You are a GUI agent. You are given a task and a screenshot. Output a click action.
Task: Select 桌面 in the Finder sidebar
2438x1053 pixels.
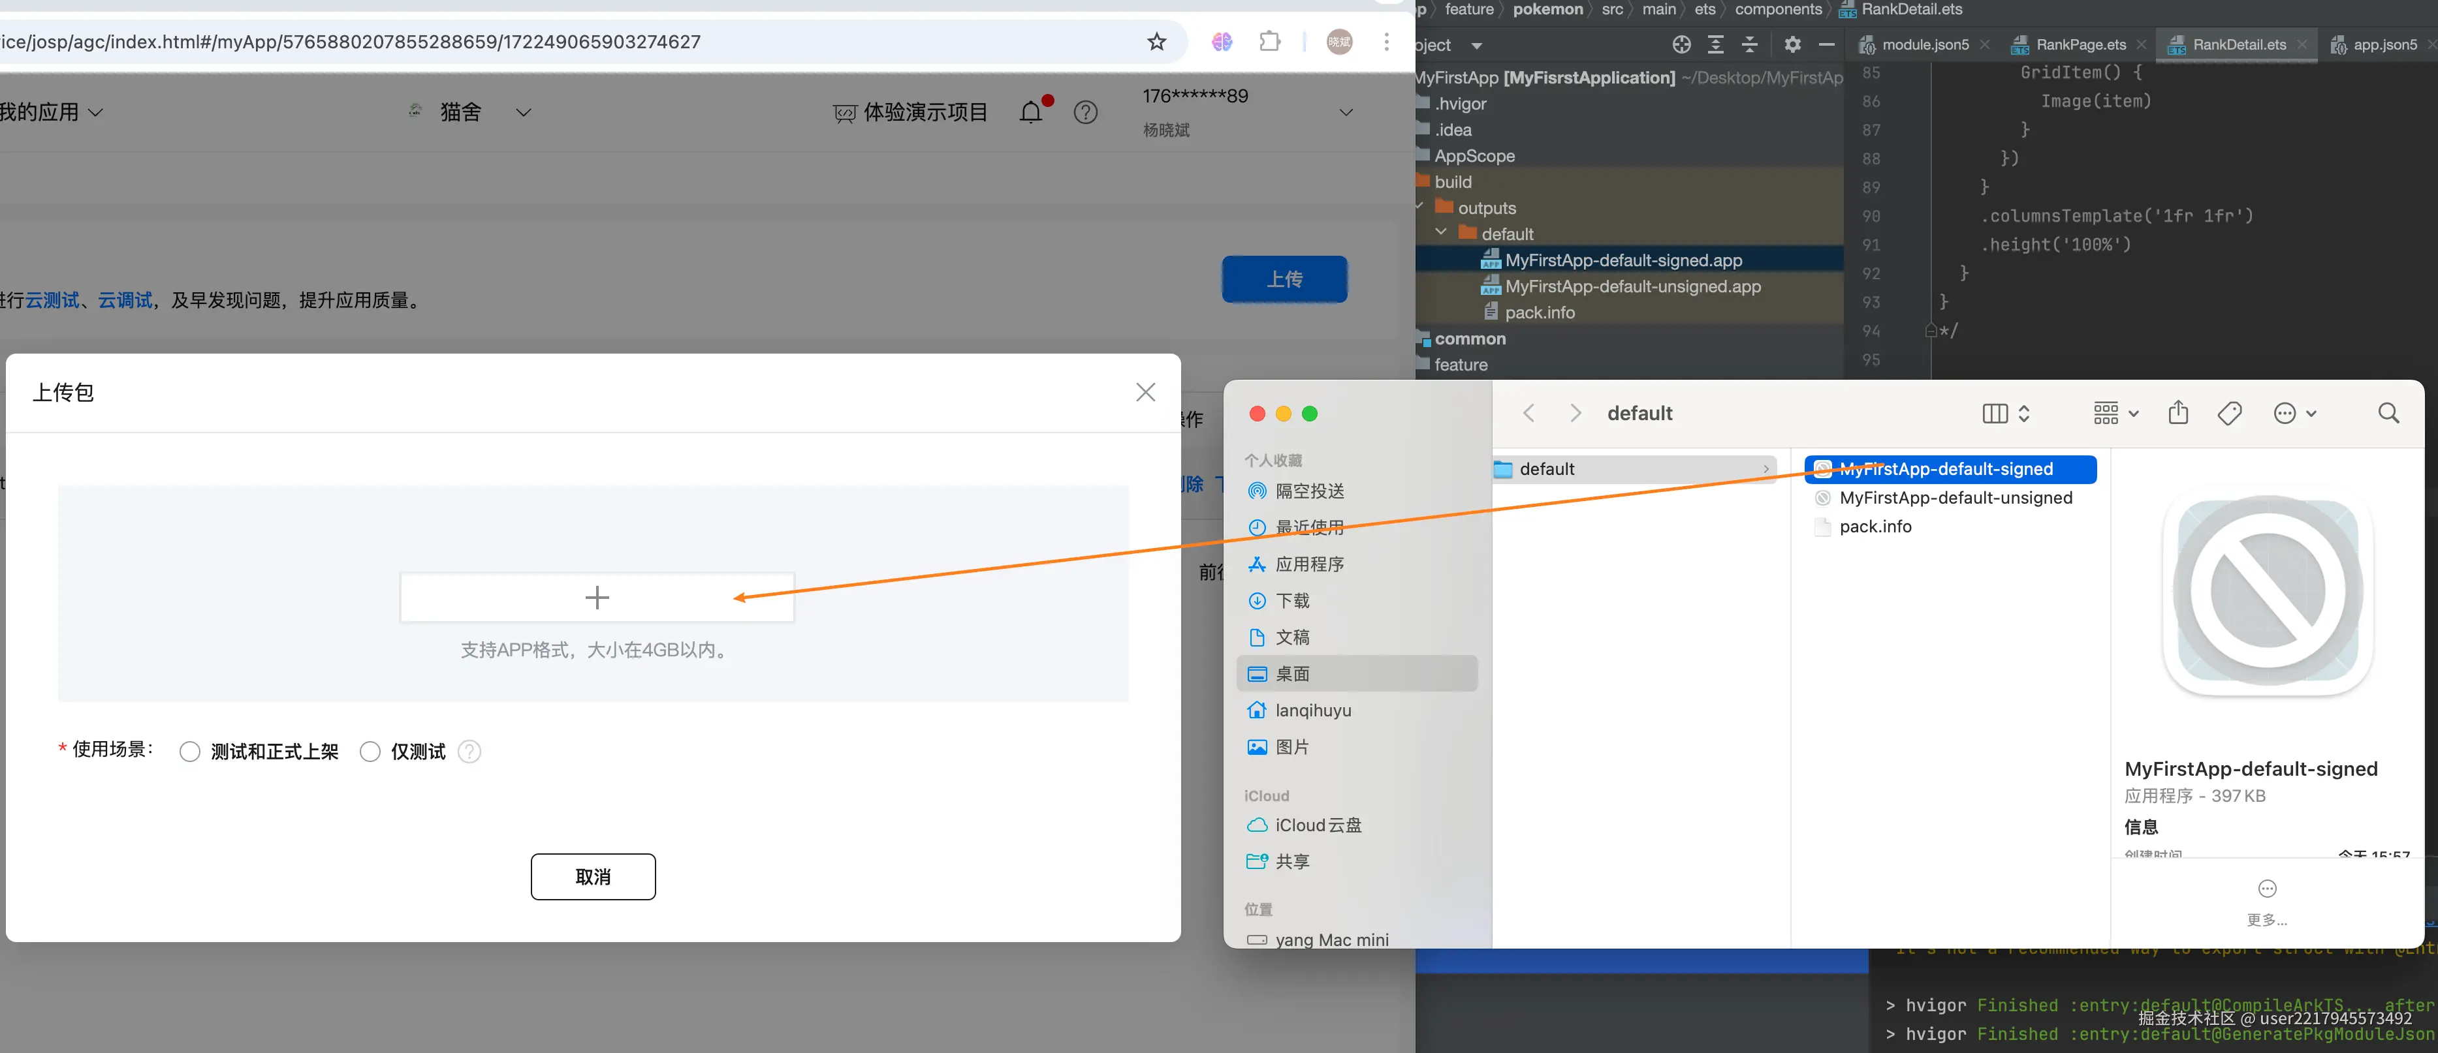(1292, 673)
